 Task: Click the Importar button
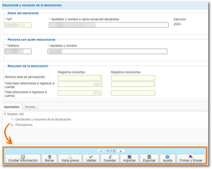pos(129,159)
